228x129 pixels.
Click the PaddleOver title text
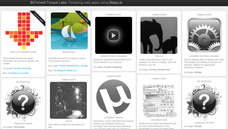tap(68, 52)
